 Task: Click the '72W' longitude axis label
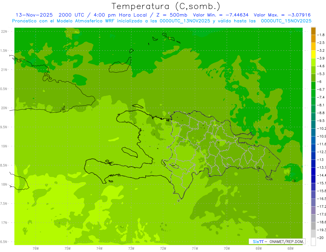pyautogui.click(x=163, y=248)
